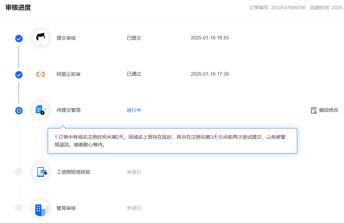Select the document clock icon for 待提交管局

click(x=41, y=110)
